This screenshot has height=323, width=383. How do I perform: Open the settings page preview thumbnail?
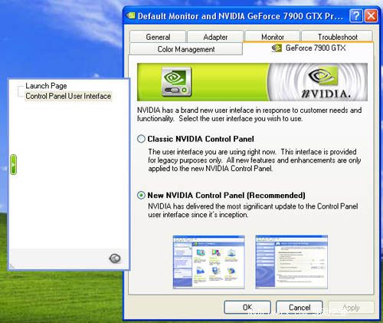(291, 262)
